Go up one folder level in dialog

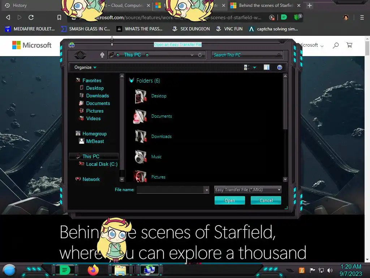(102, 55)
